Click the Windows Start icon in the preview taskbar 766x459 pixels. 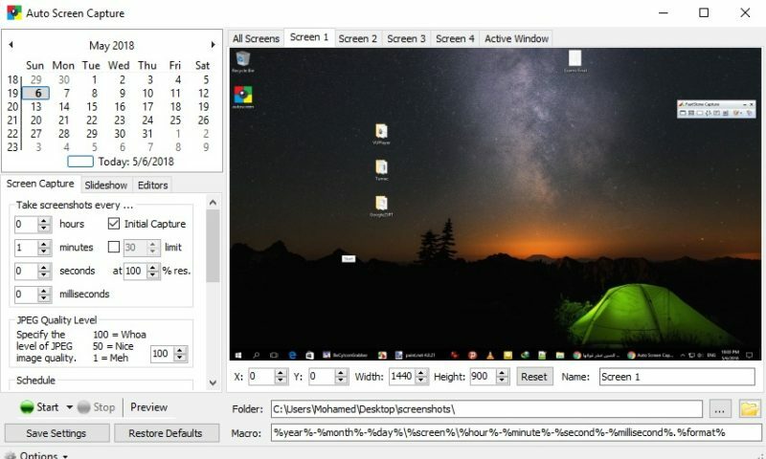pyautogui.click(x=238, y=355)
